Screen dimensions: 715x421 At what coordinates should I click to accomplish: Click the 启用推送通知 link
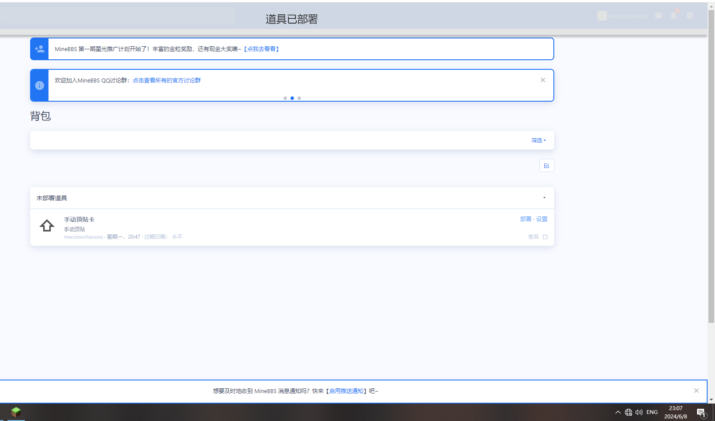(x=346, y=391)
